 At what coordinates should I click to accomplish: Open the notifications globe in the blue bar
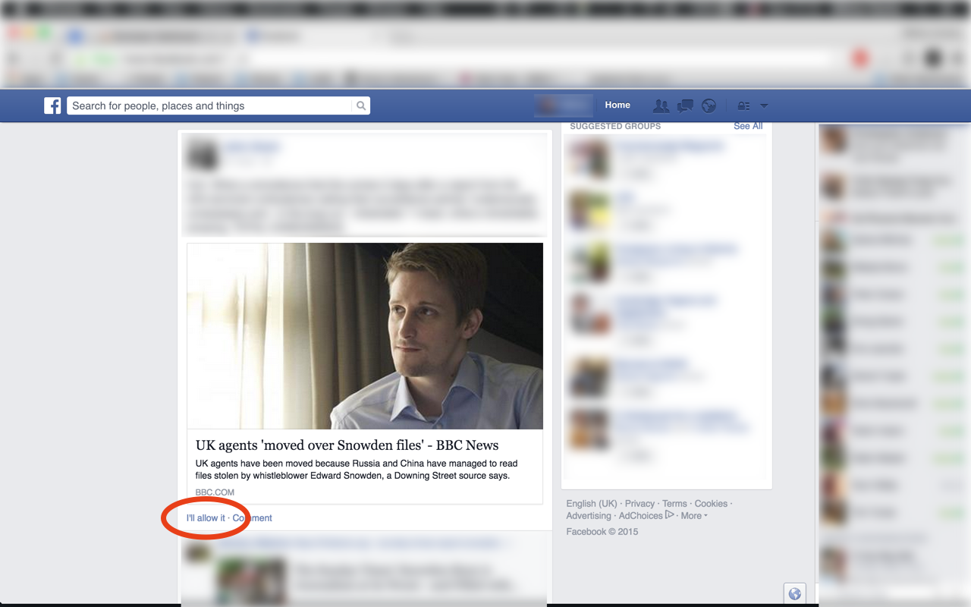point(709,105)
